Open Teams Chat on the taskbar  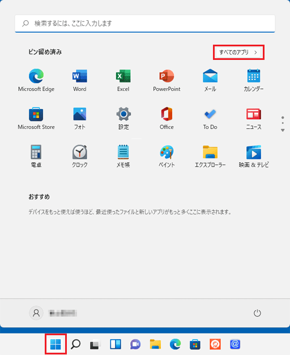pos(135,344)
